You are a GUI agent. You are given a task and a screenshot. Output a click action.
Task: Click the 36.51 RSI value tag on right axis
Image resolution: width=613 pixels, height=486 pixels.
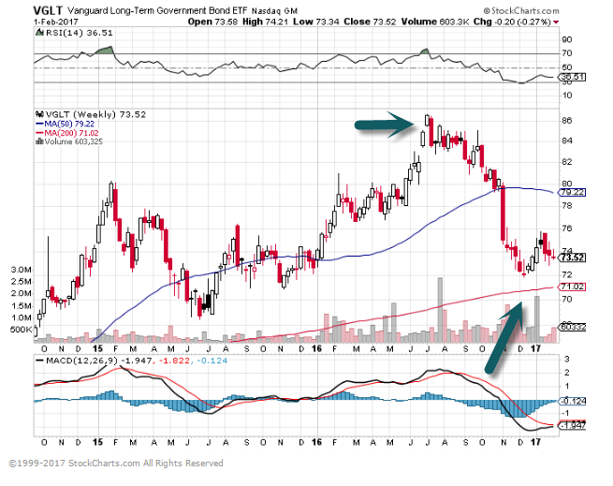click(x=572, y=77)
